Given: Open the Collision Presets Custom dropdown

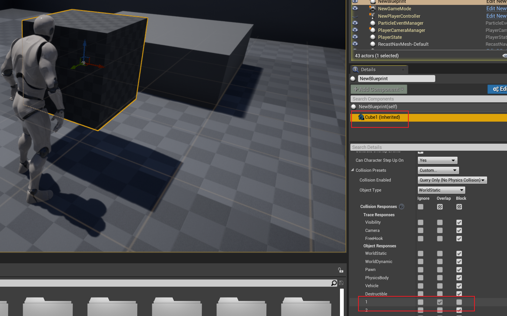Looking at the screenshot, I should [438, 170].
